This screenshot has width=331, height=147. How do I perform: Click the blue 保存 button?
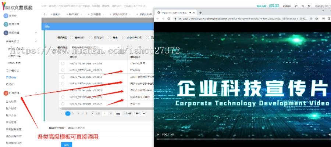[x=67, y=145]
